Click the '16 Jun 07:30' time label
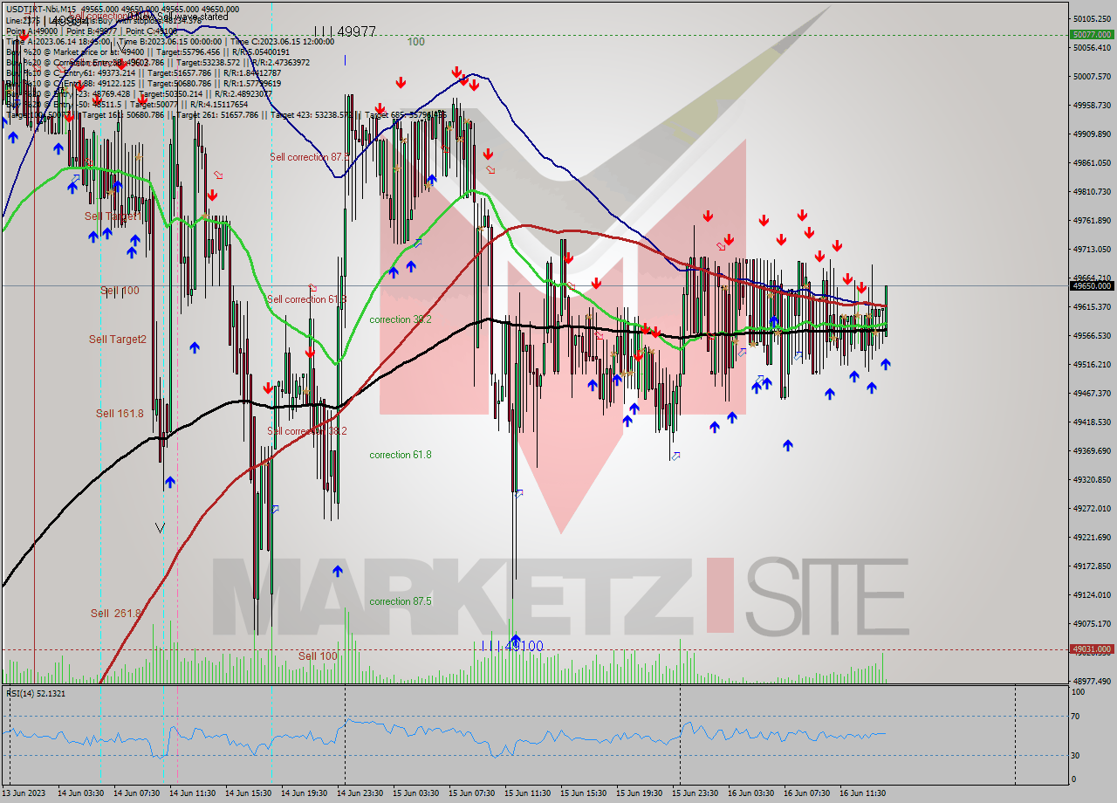1117x803 pixels. click(807, 793)
